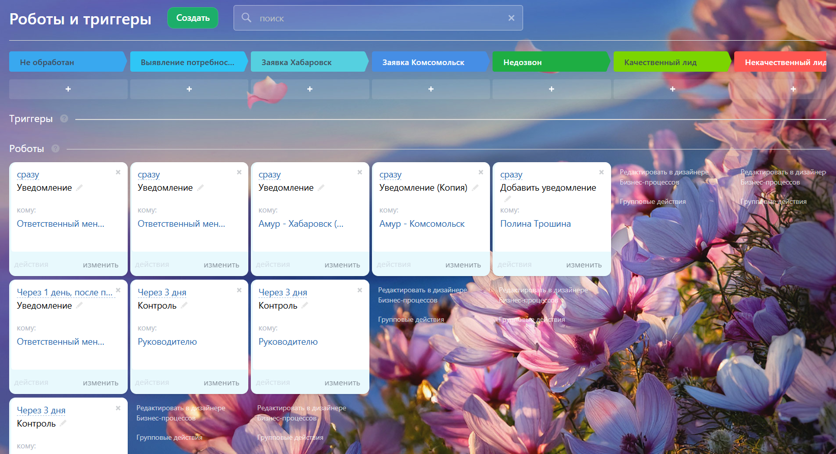The height and width of the screenshot is (454, 836).
Task: Rename Уведомление (Копия) with pencil icon
Action: (475, 188)
